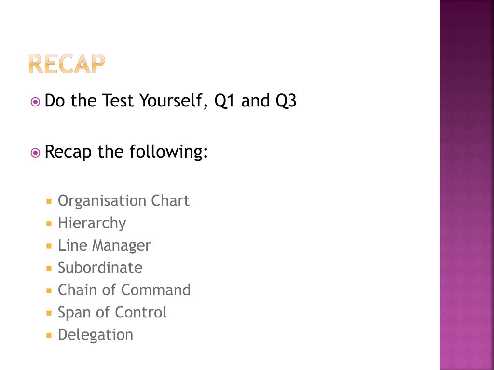This screenshot has height=370, width=494.
Task: Click the orange square bullet before Line Manager
Action: coord(49,246)
